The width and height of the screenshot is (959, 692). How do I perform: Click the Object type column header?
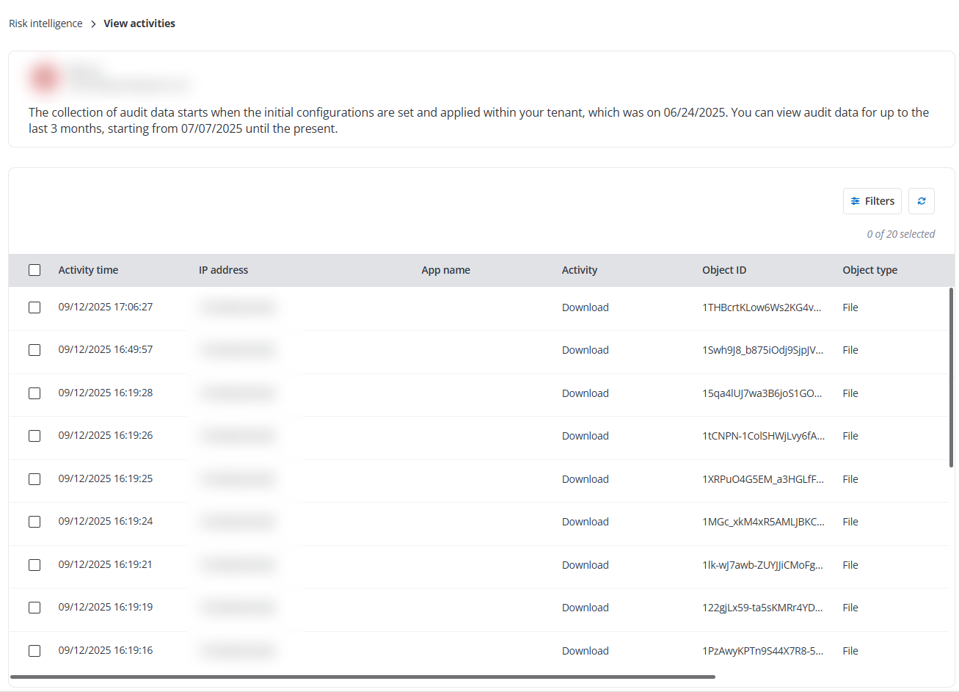pyautogui.click(x=869, y=270)
